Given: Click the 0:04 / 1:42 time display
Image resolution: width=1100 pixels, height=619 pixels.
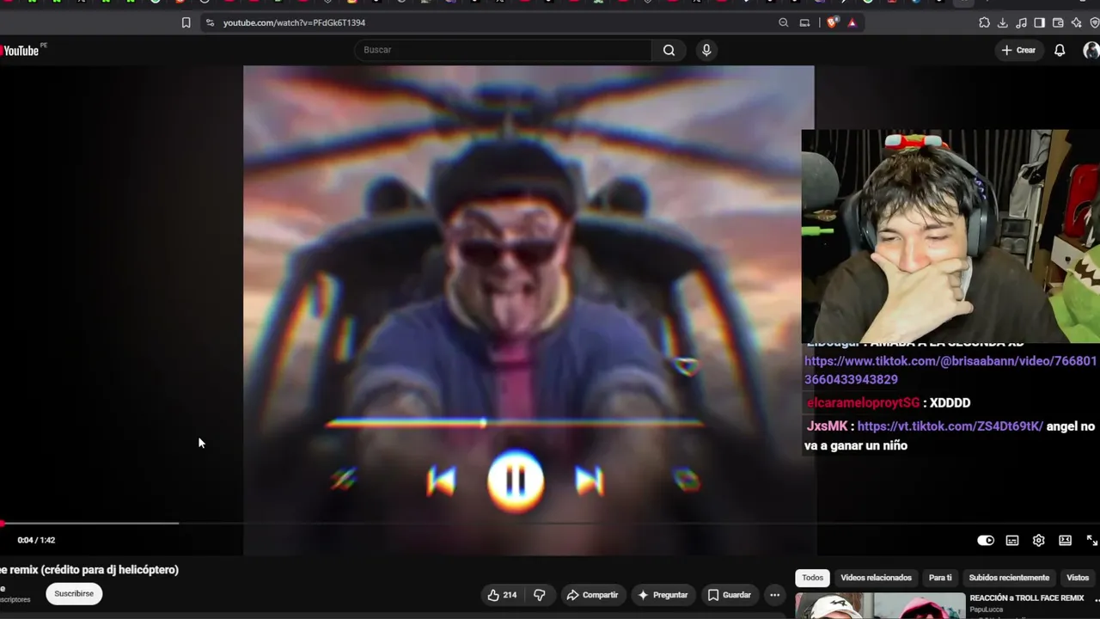Looking at the screenshot, I should [x=36, y=541].
